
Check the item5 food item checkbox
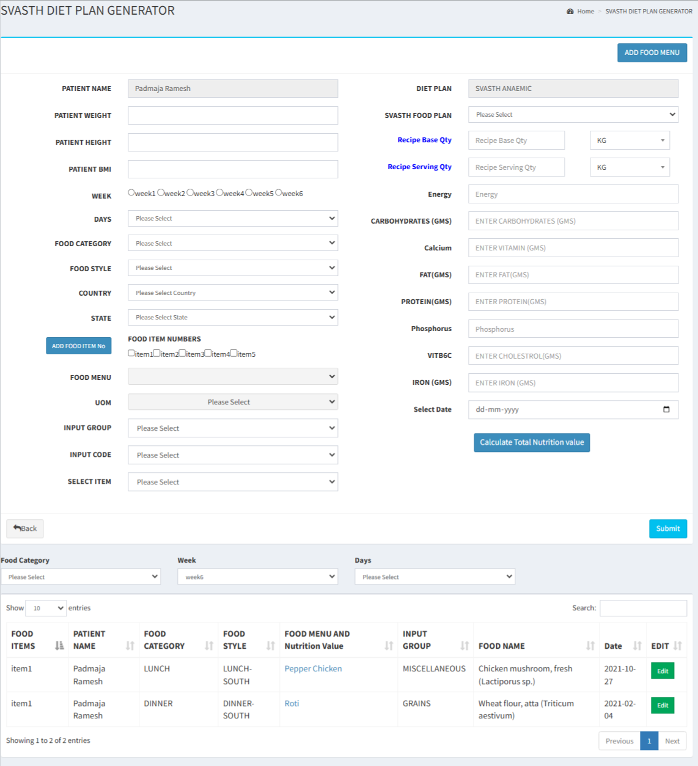[234, 353]
